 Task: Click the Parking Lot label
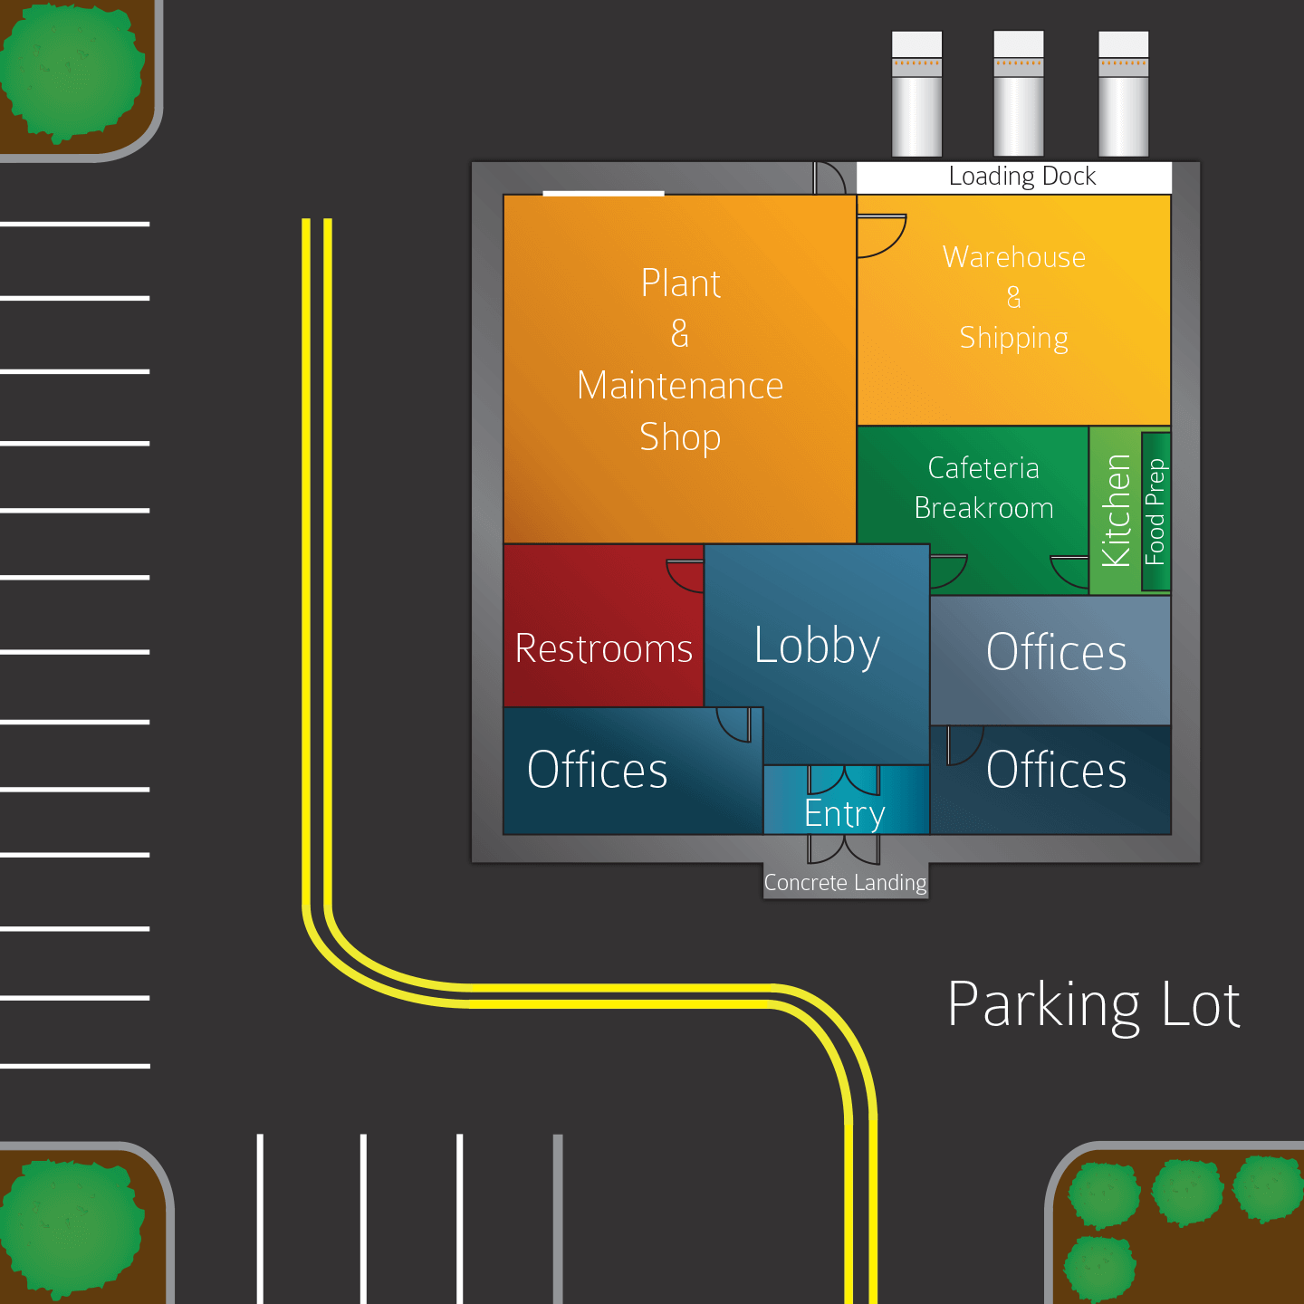pos(1093,1005)
